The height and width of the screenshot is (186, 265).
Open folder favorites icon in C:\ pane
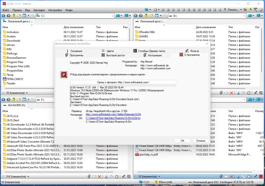pos(19,16)
